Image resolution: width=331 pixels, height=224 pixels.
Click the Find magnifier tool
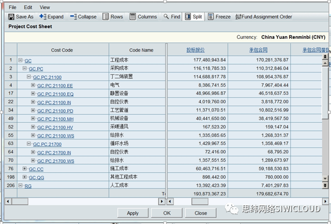167,17
